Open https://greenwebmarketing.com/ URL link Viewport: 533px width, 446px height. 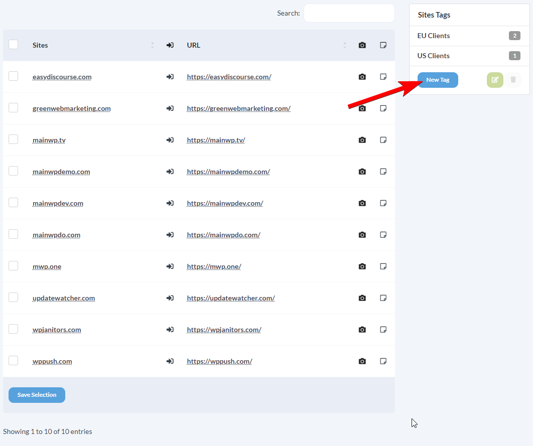pyautogui.click(x=238, y=109)
